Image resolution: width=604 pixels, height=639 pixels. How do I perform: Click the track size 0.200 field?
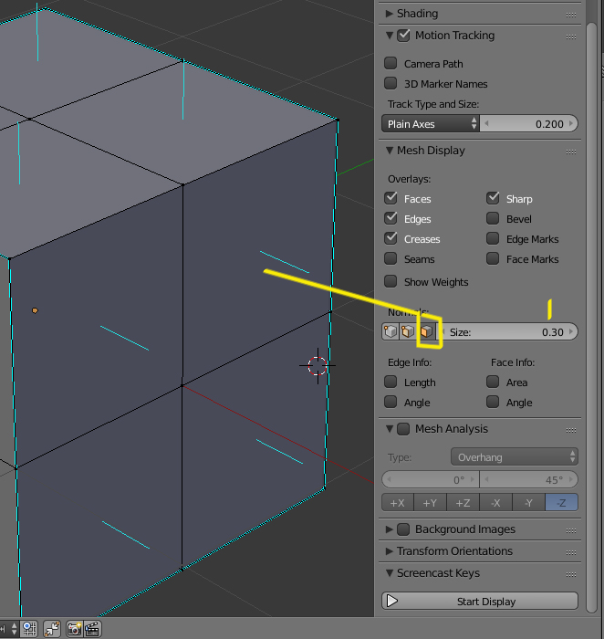point(530,124)
